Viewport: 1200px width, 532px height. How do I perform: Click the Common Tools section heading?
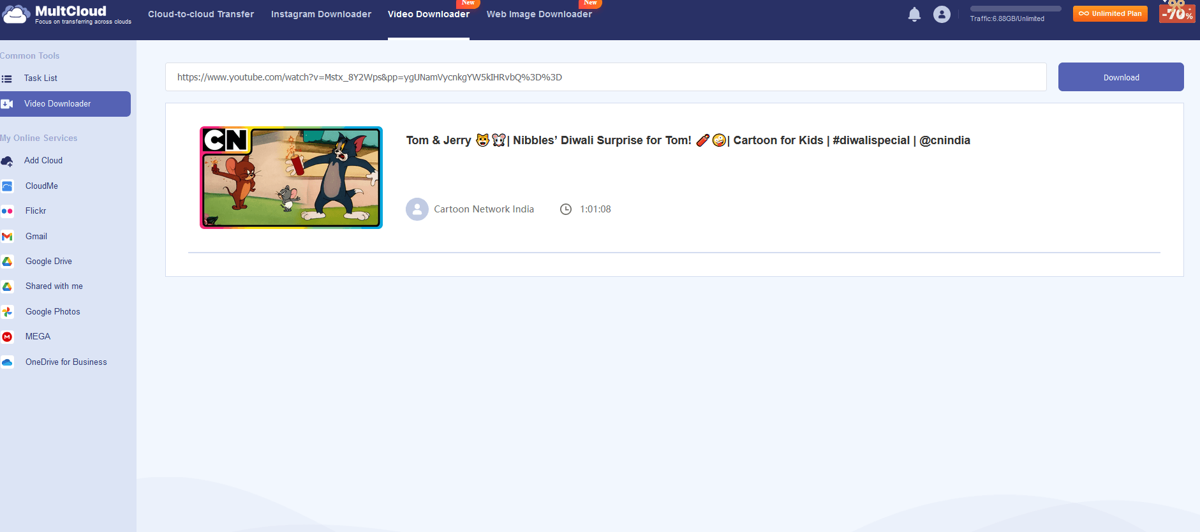tap(30, 56)
